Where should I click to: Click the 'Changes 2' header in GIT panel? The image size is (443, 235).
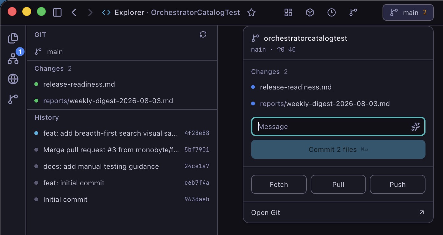coord(53,68)
